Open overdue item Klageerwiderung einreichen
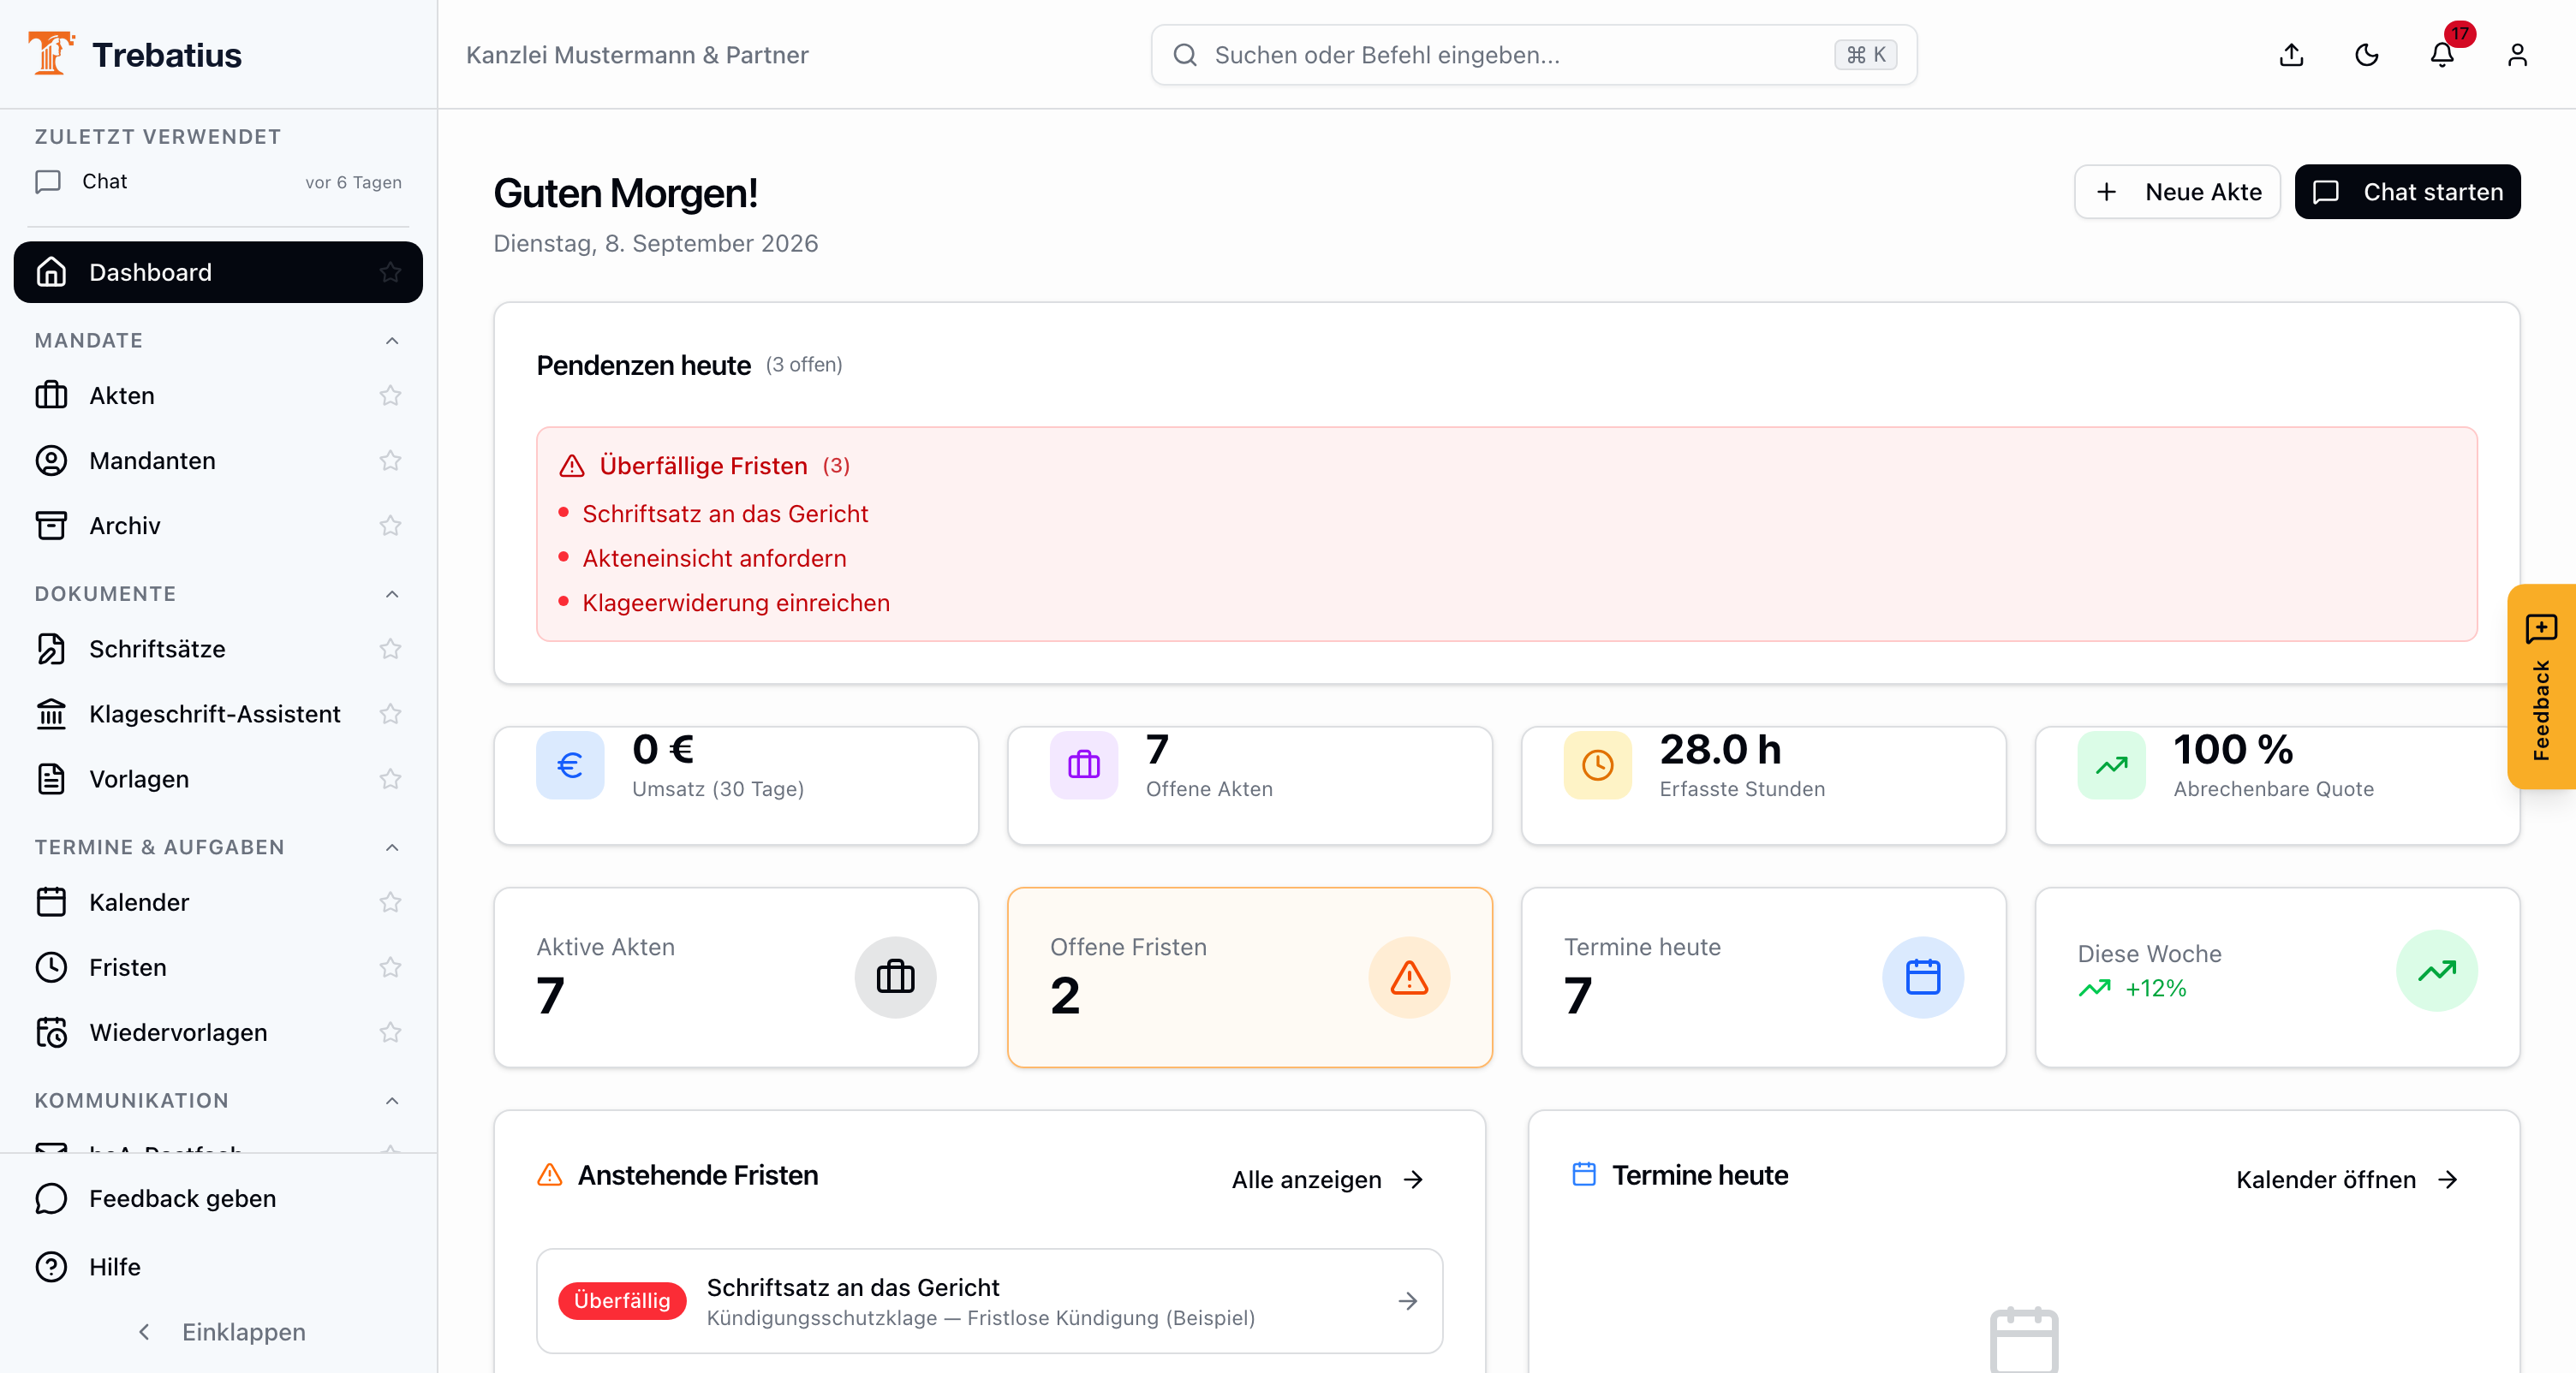Screen dimensions: 2576x1373 pyautogui.click(x=735, y=603)
